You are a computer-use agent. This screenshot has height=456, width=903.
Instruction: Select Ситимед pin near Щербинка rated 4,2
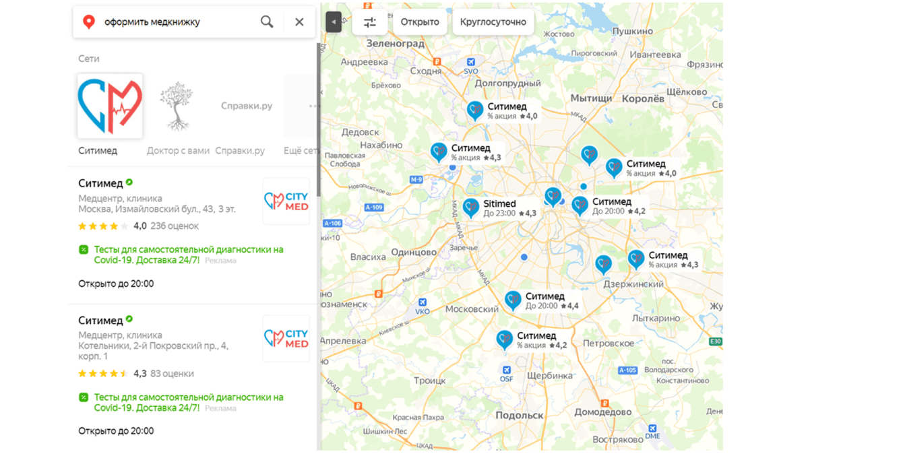[x=504, y=339]
